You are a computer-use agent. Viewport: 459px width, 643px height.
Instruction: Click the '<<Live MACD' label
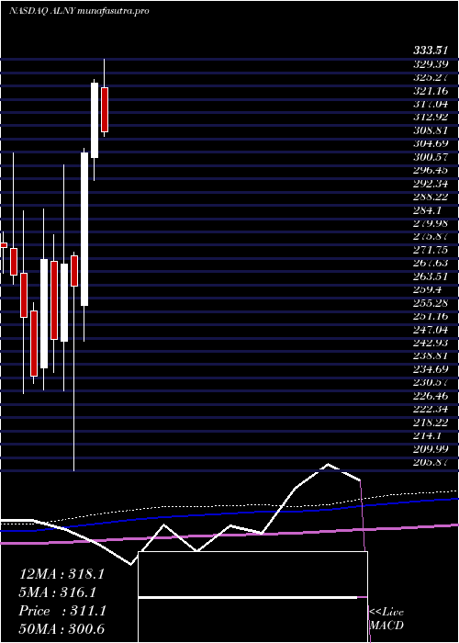pos(386,618)
